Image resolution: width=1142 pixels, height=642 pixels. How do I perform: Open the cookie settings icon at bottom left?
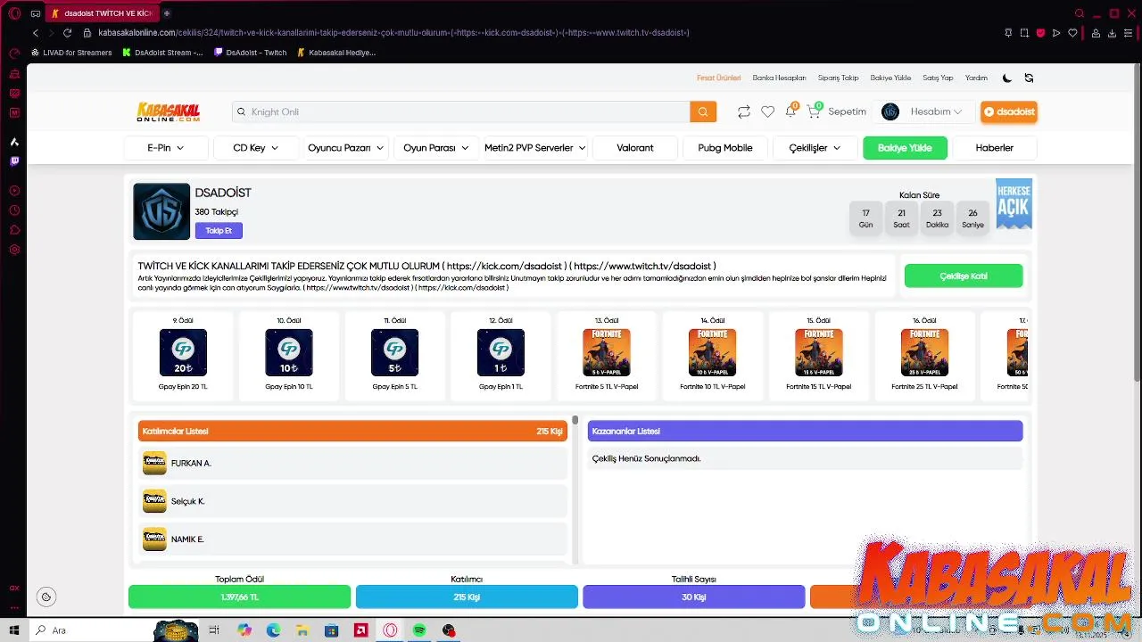46,597
